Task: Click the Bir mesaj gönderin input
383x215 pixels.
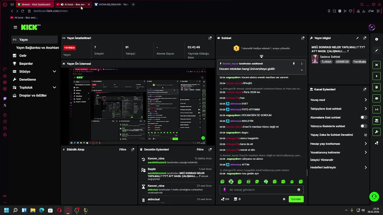Action: (x=262, y=190)
